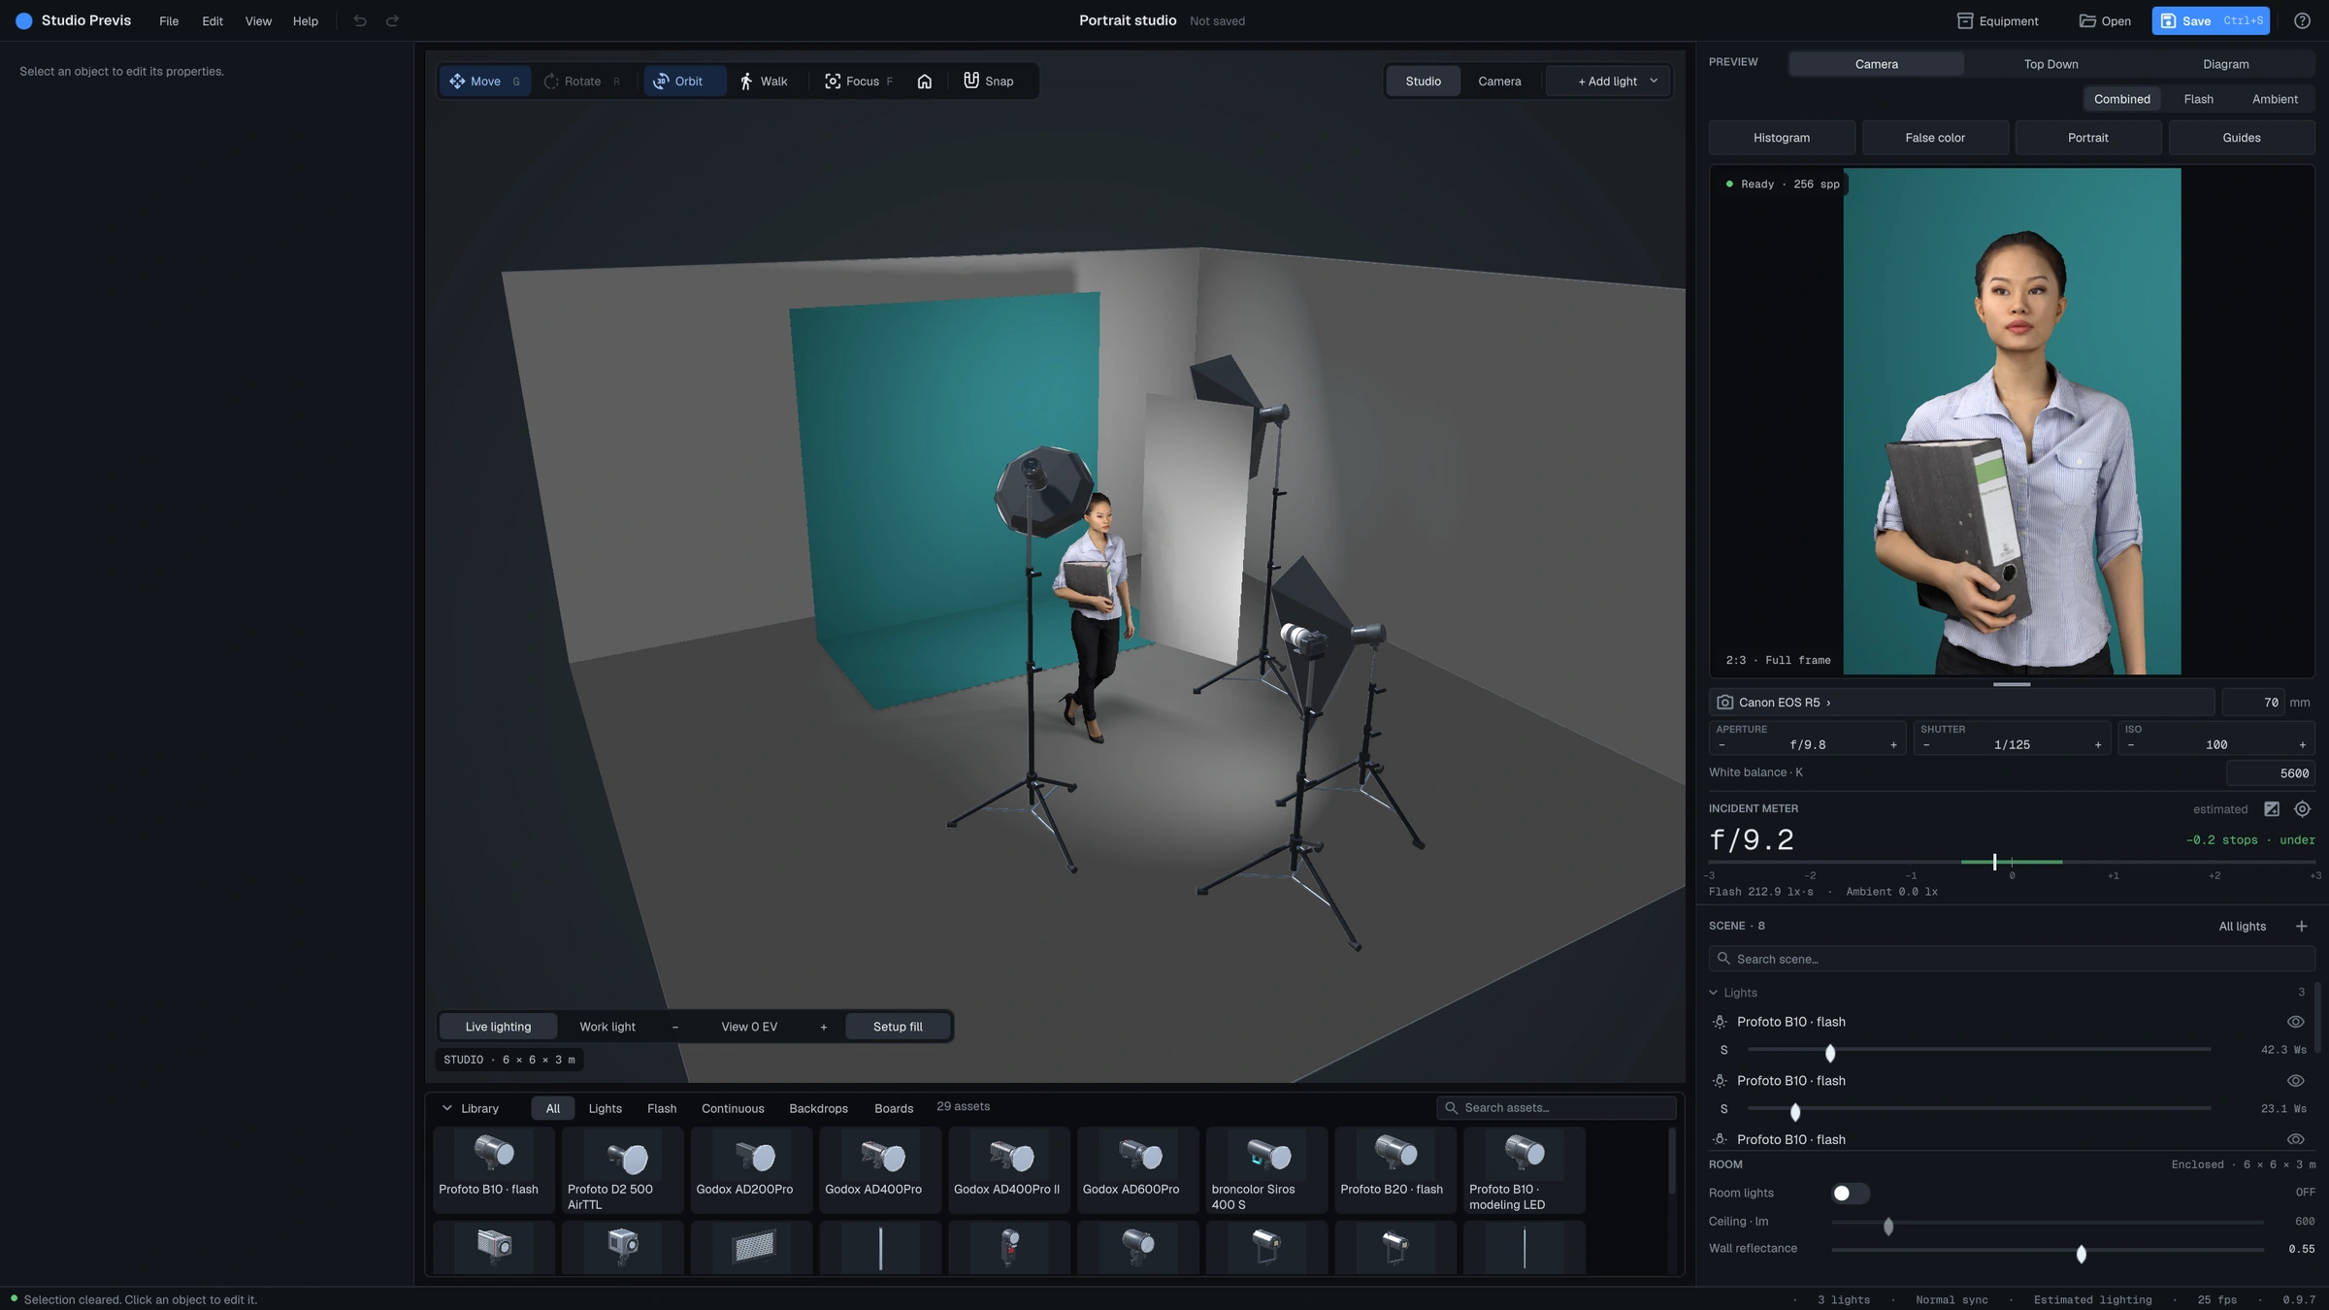The image size is (2329, 1310).
Task: Click the Search assets field
Action: 1557,1108
